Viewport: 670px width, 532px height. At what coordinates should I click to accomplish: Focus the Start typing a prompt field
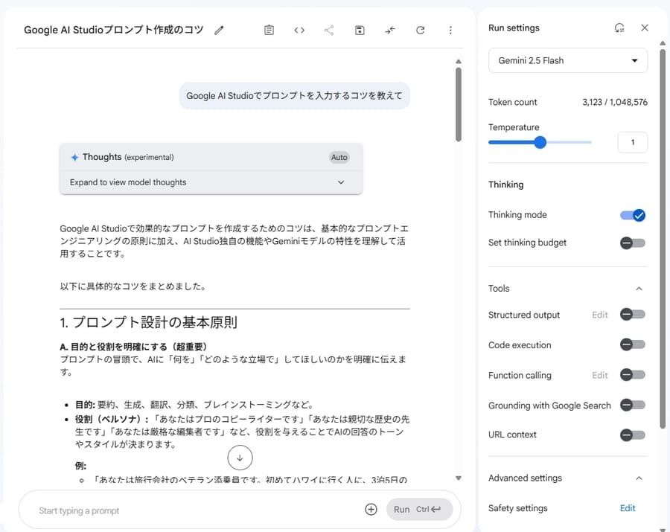click(197, 510)
